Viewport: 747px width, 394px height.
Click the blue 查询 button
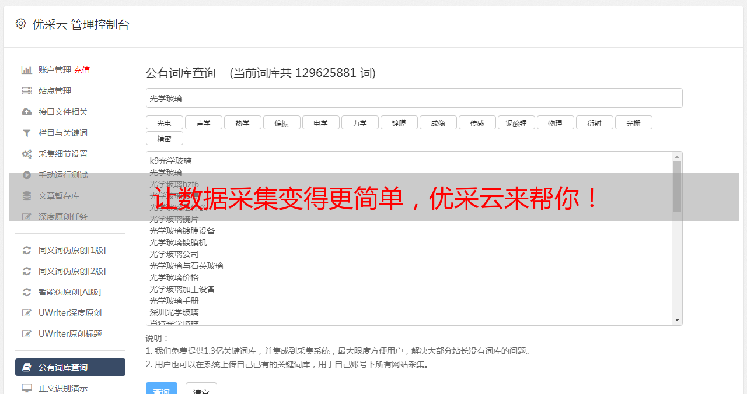162,390
